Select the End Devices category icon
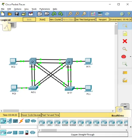Image resolution: width=132 pixels, height=138 pixels. [x=9, y=121]
